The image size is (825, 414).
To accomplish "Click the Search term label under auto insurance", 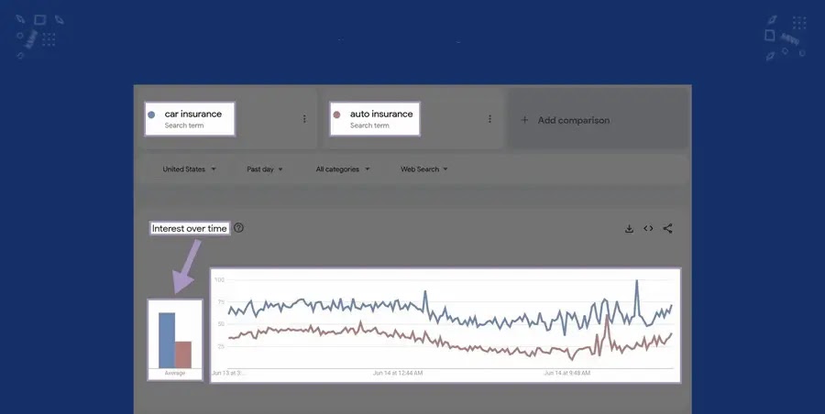I will (x=369, y=125).
